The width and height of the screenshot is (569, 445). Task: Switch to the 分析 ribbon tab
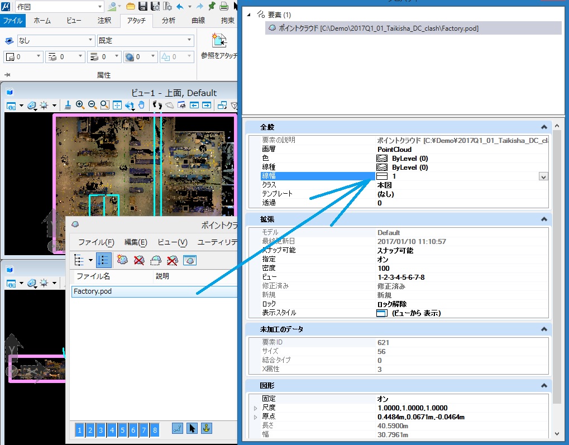[169, 20]
